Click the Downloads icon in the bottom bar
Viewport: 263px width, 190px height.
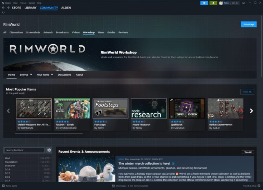point(113,186)
